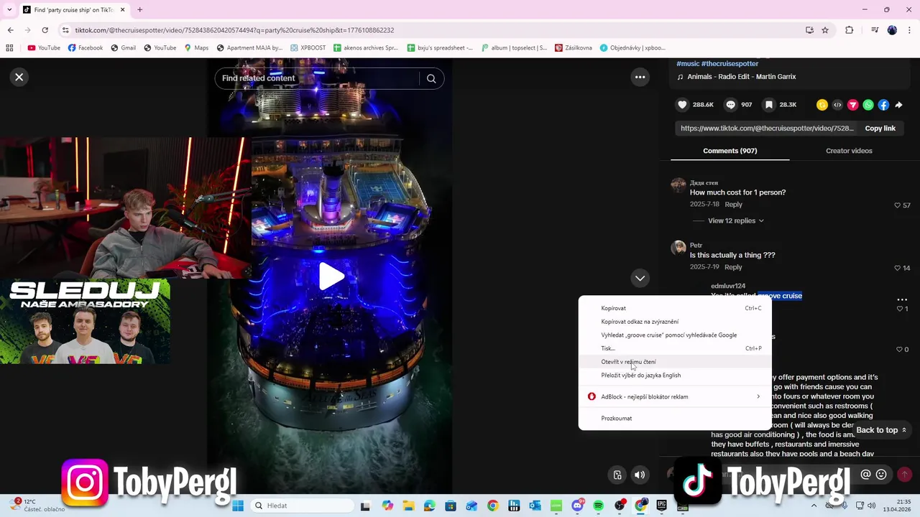Click Windows taskbar Hledat search box

[x=303, y=506]
